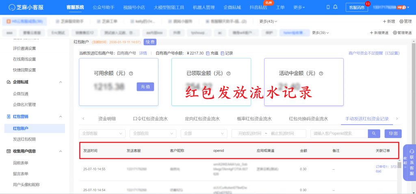
Task: Switch to 概率红包资金流水 tab
Action: [x=254, y=119]
